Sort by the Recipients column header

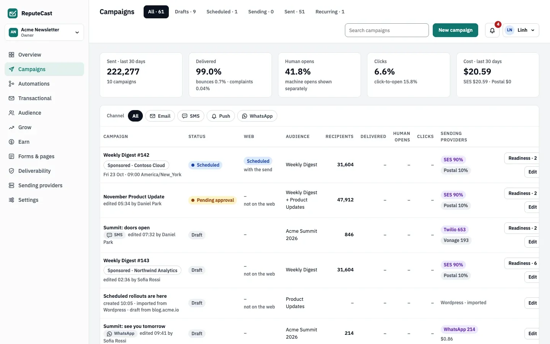[x=340, y=136]
